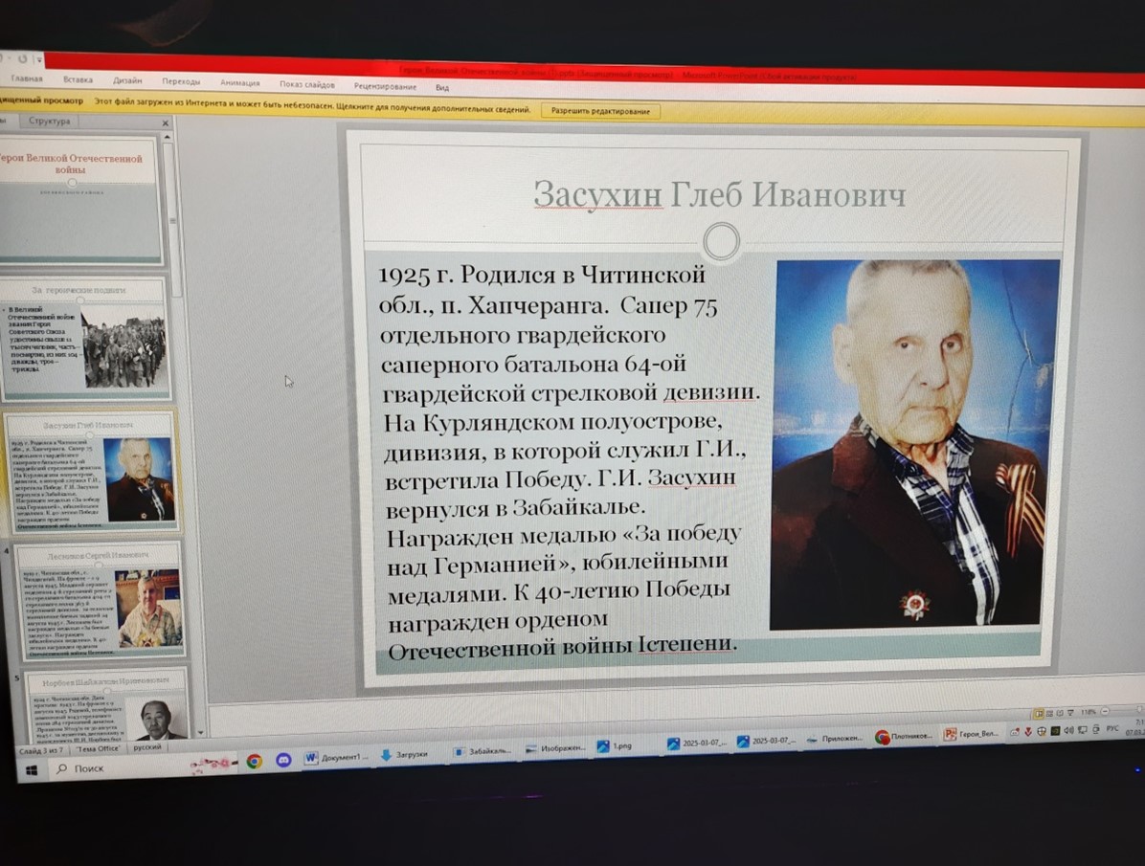Click Разрешить редактирование button
Image resolution: width=1145 pixels, height=866 pixels.
click(600, 111)
